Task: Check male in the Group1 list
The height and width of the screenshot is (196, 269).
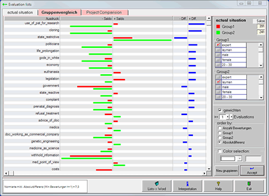Action: tap(218, 55)
